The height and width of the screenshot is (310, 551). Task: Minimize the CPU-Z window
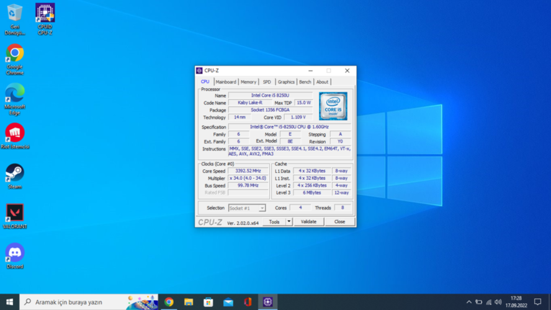310,71
